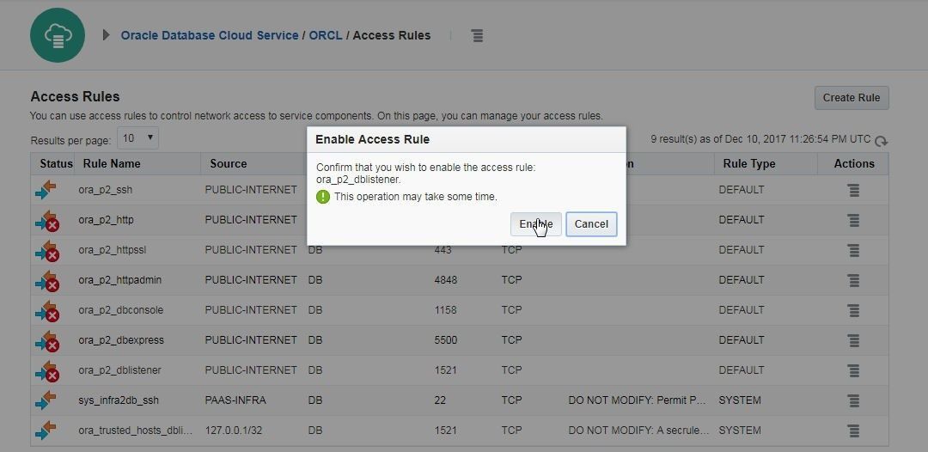Click the DO NOT MODIFY: Permit P... description

click(x=638, y=400)
